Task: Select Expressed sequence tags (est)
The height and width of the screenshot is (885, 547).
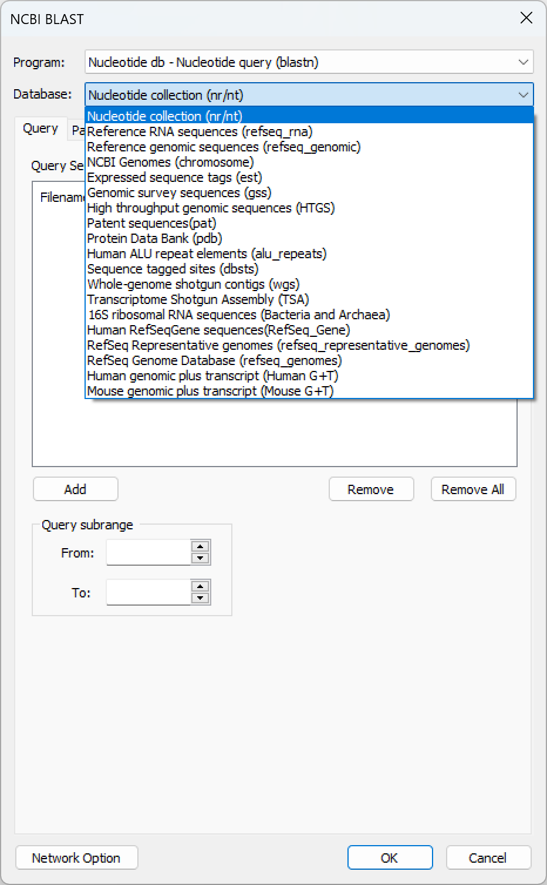Action: point(309,177)
